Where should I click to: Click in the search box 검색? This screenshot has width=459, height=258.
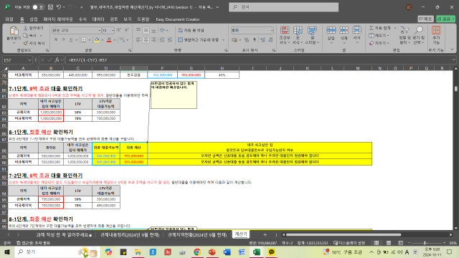(283, 7)
